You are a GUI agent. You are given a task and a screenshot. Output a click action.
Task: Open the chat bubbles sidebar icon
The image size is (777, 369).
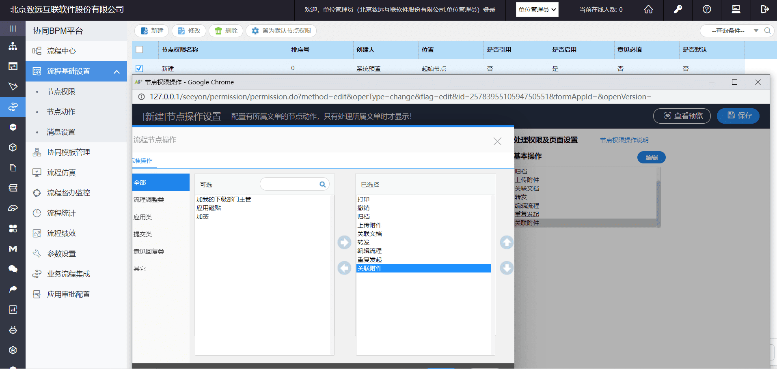13,269
